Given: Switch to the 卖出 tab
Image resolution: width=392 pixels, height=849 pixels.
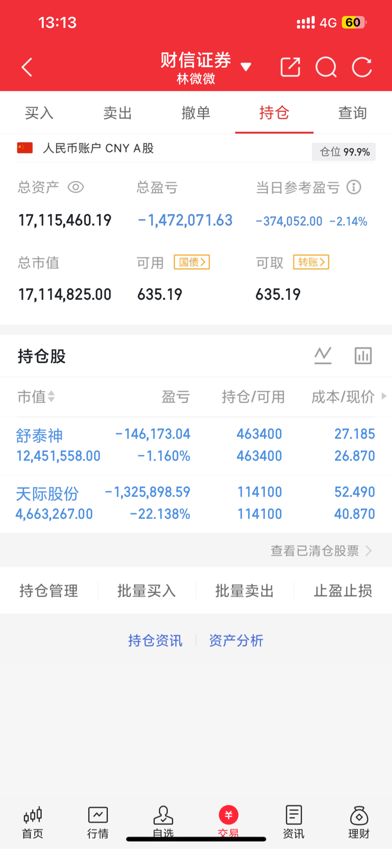Looking at the screenshot, I should point(117,113).
